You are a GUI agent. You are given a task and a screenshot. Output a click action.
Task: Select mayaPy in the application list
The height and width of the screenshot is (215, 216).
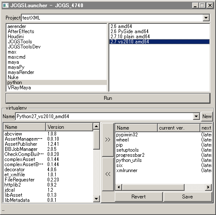[x=57, y=67]
